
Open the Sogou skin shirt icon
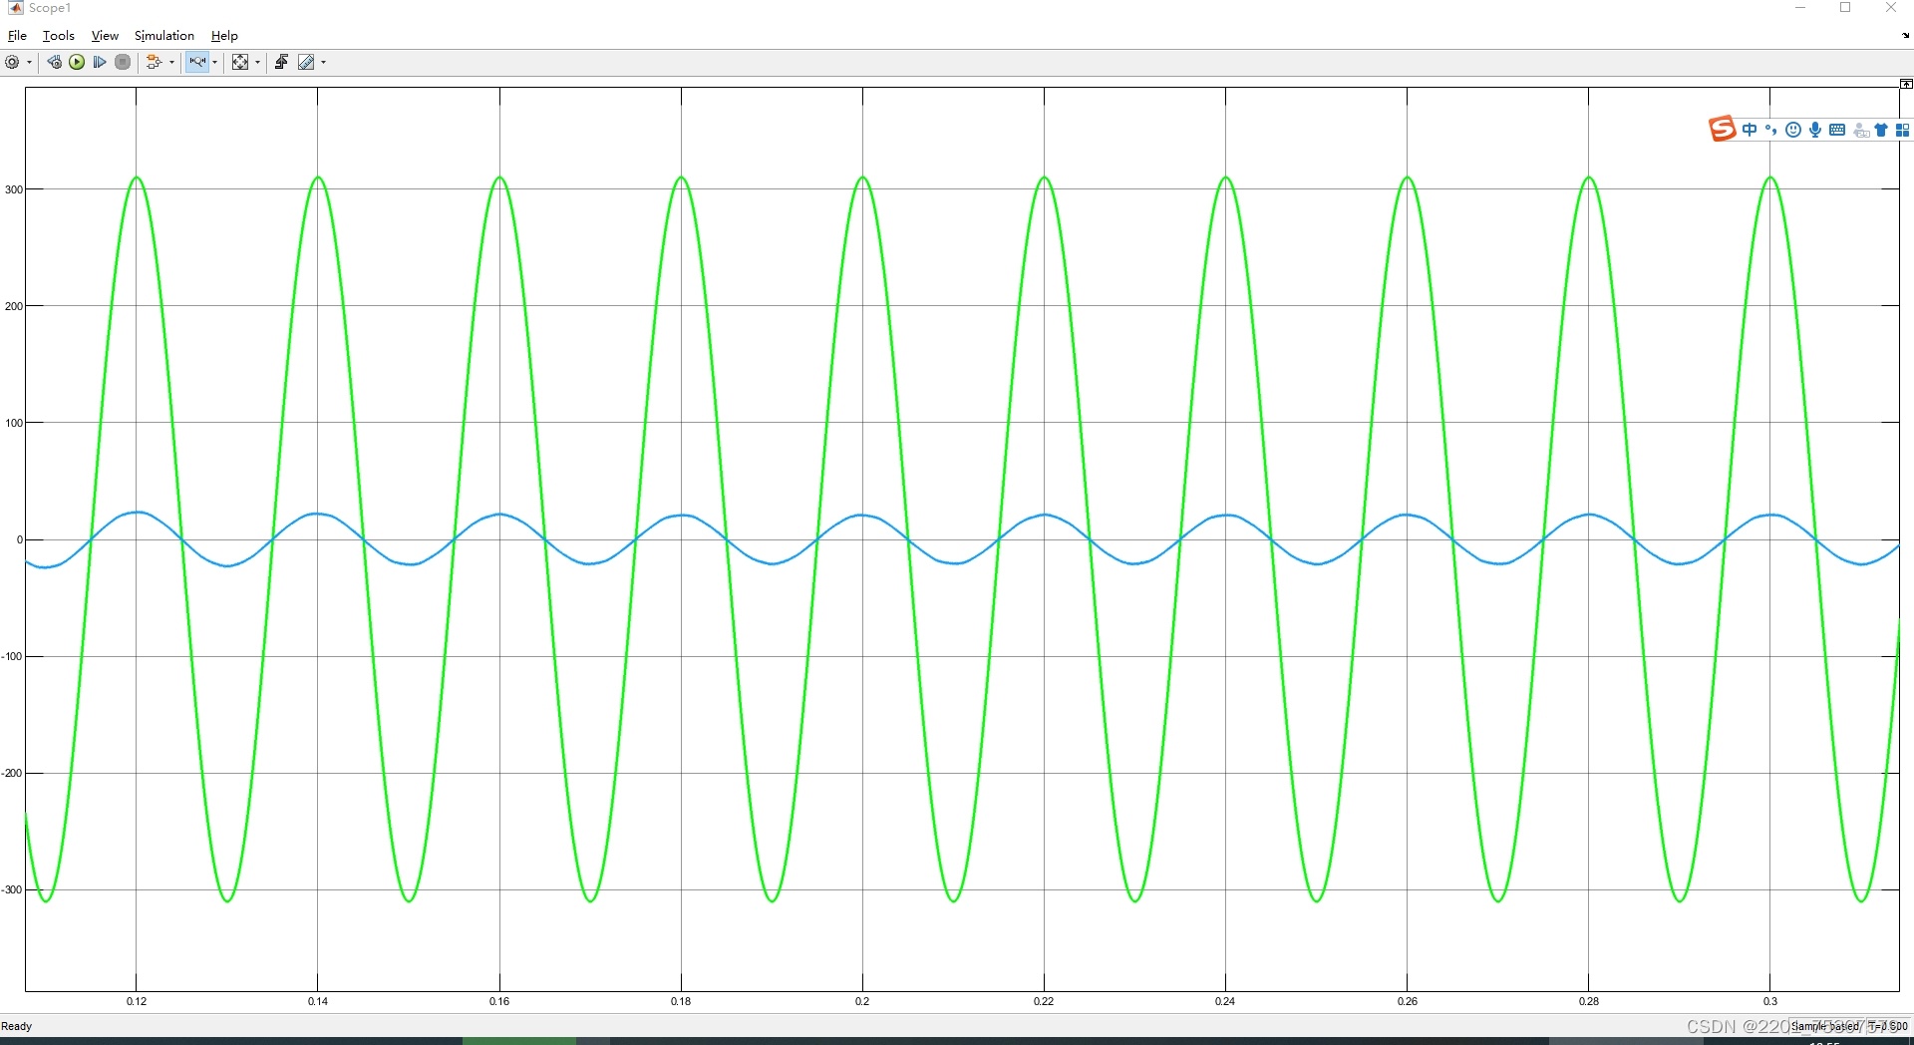[1881, 130]
